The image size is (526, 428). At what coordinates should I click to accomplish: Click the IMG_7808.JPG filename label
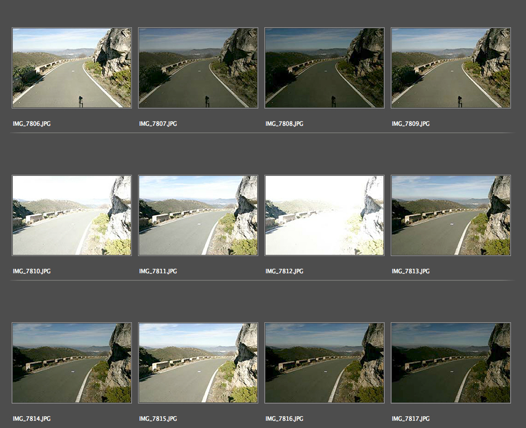pos(284,124)
